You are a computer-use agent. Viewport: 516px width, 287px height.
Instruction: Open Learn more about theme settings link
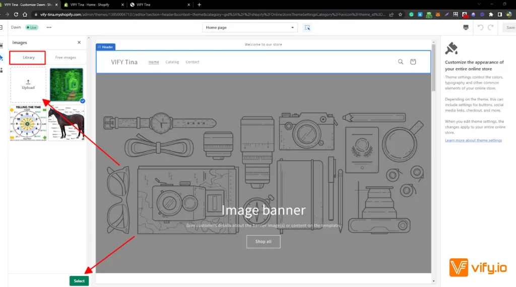(x=473, y=140)
